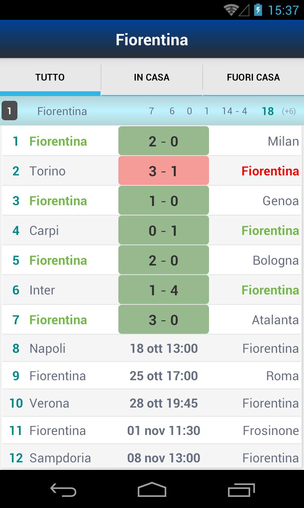
Task: Select the green 3-0 Atalanta score swatch
Action: pyautogui.click(x=163, y=319)
